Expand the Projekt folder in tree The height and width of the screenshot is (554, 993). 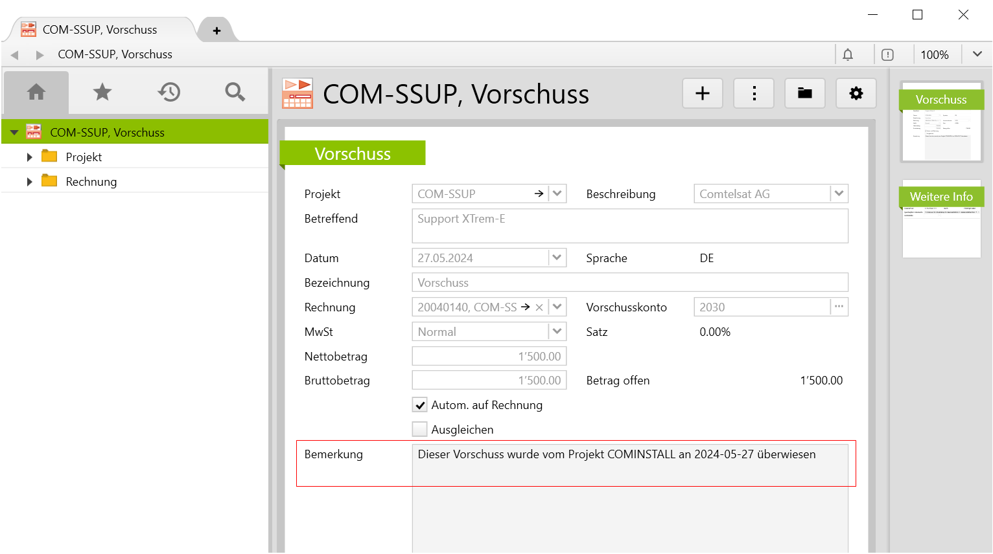(29, 157)
